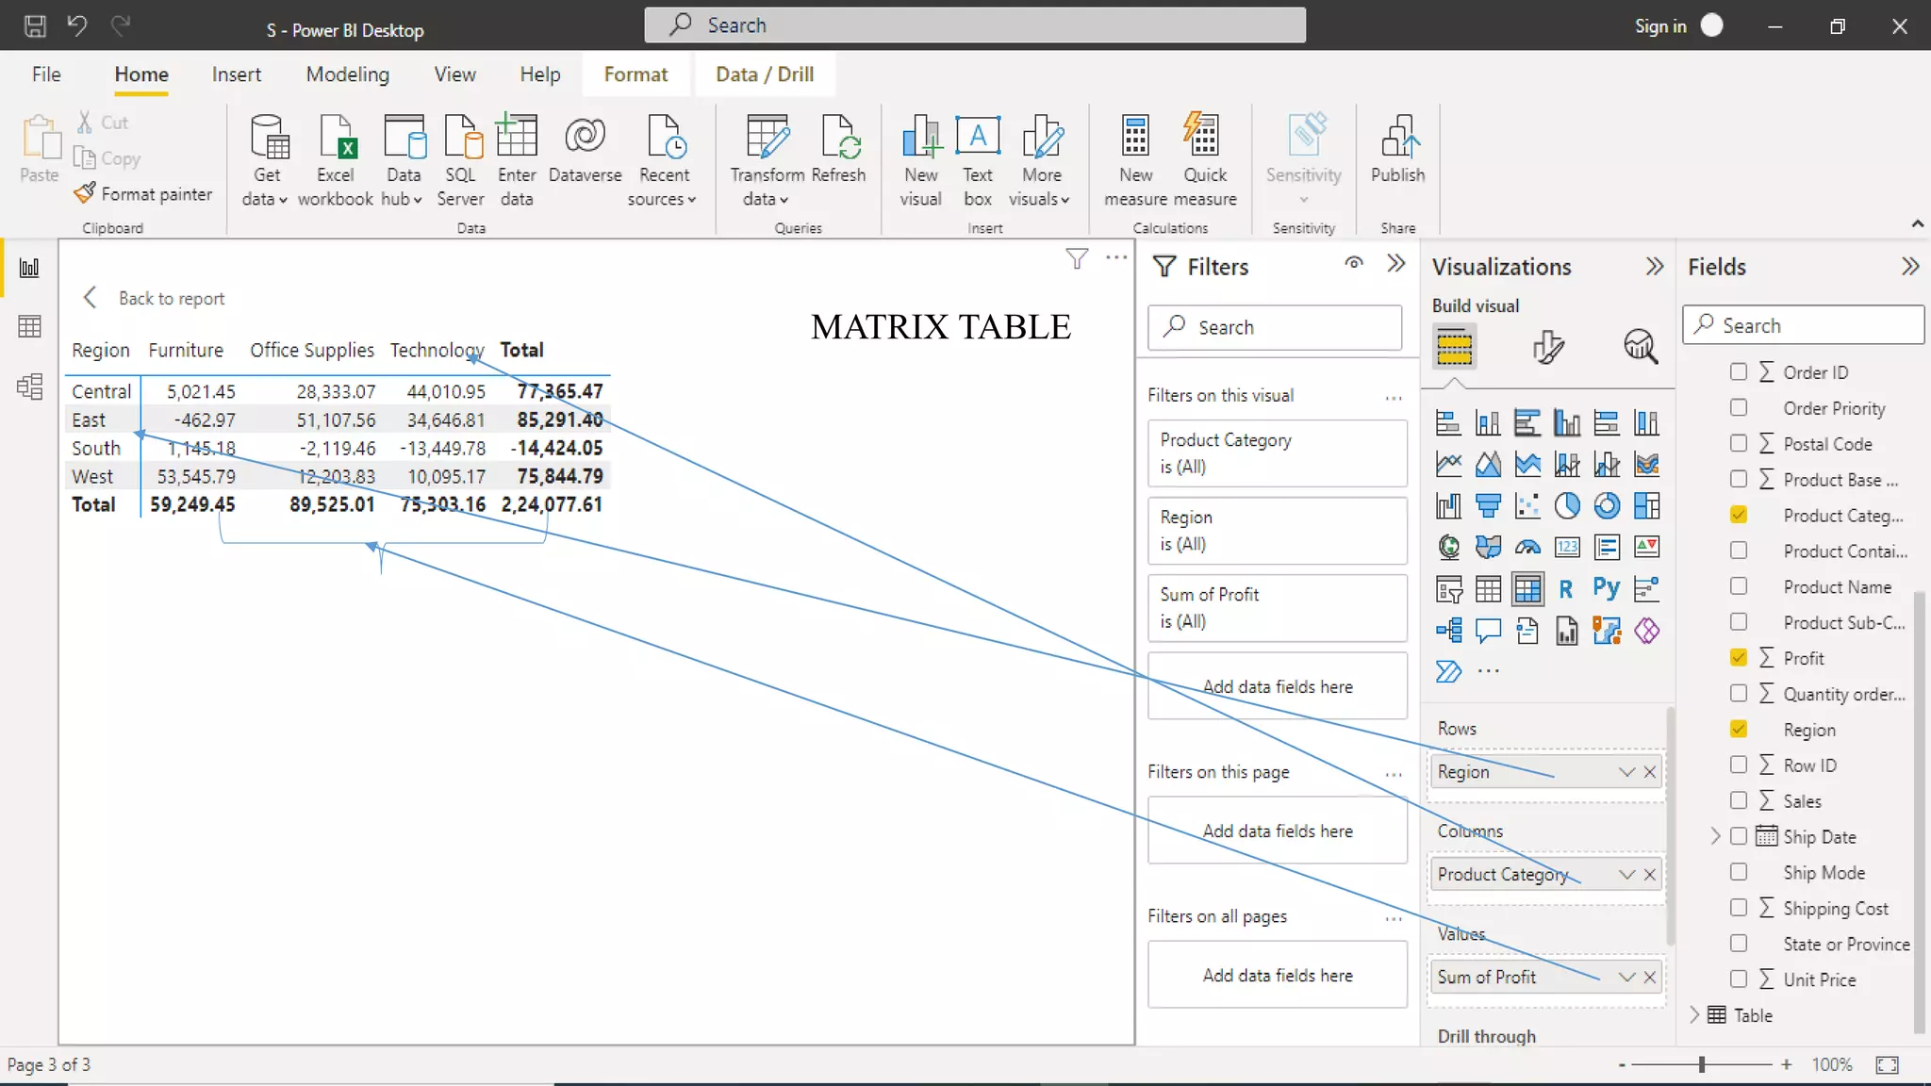Toggle the Order ID field checkbox
Screen dimensions: 1931x1086
[1739, 372]
